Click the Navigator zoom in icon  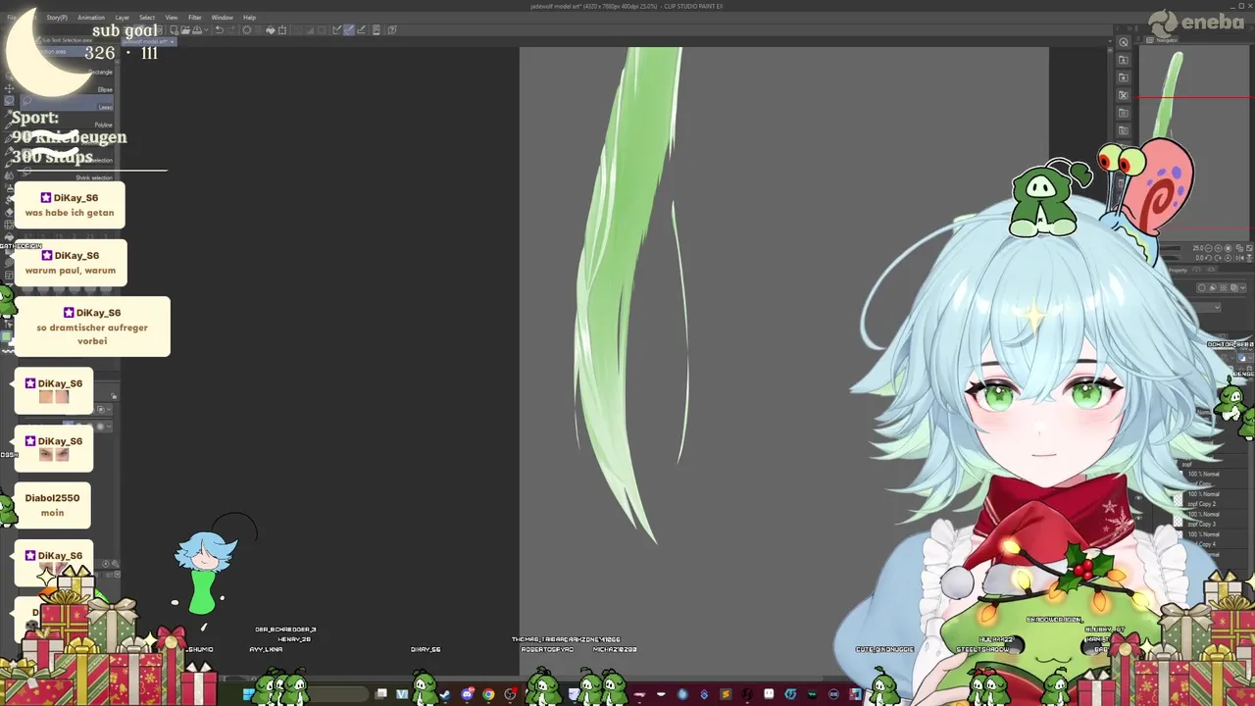[1218, 248]
